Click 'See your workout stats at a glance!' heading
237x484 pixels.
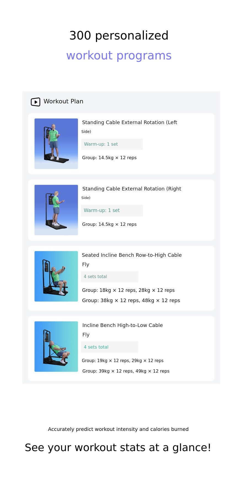118,448
